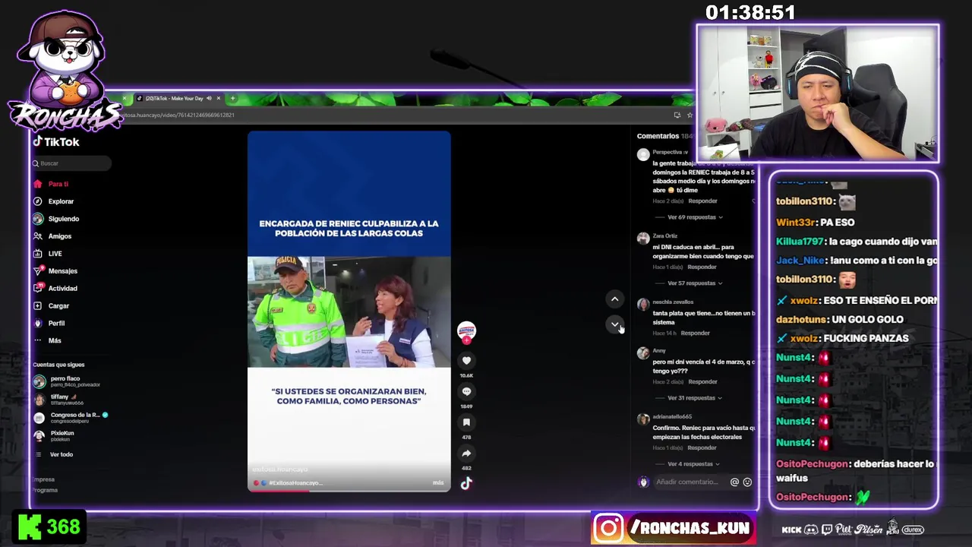Open Zara Ortiz's profile avatar

(643, 239)
